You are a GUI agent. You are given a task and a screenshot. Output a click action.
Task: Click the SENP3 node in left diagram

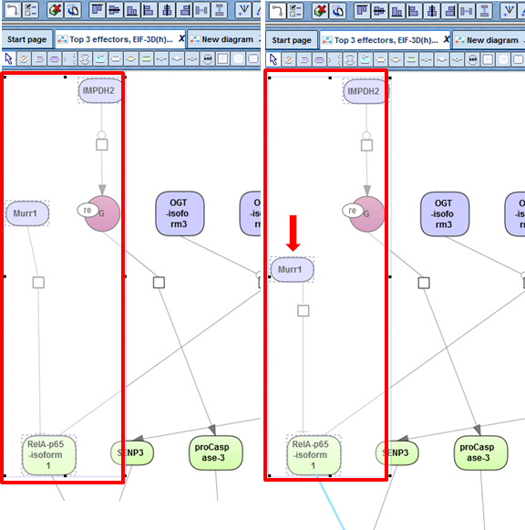point(132,452)
